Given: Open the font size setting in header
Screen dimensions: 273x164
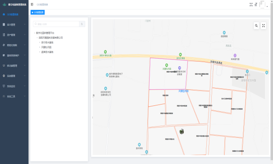Looking at the screenshot, I should click(x=256, y=5).
